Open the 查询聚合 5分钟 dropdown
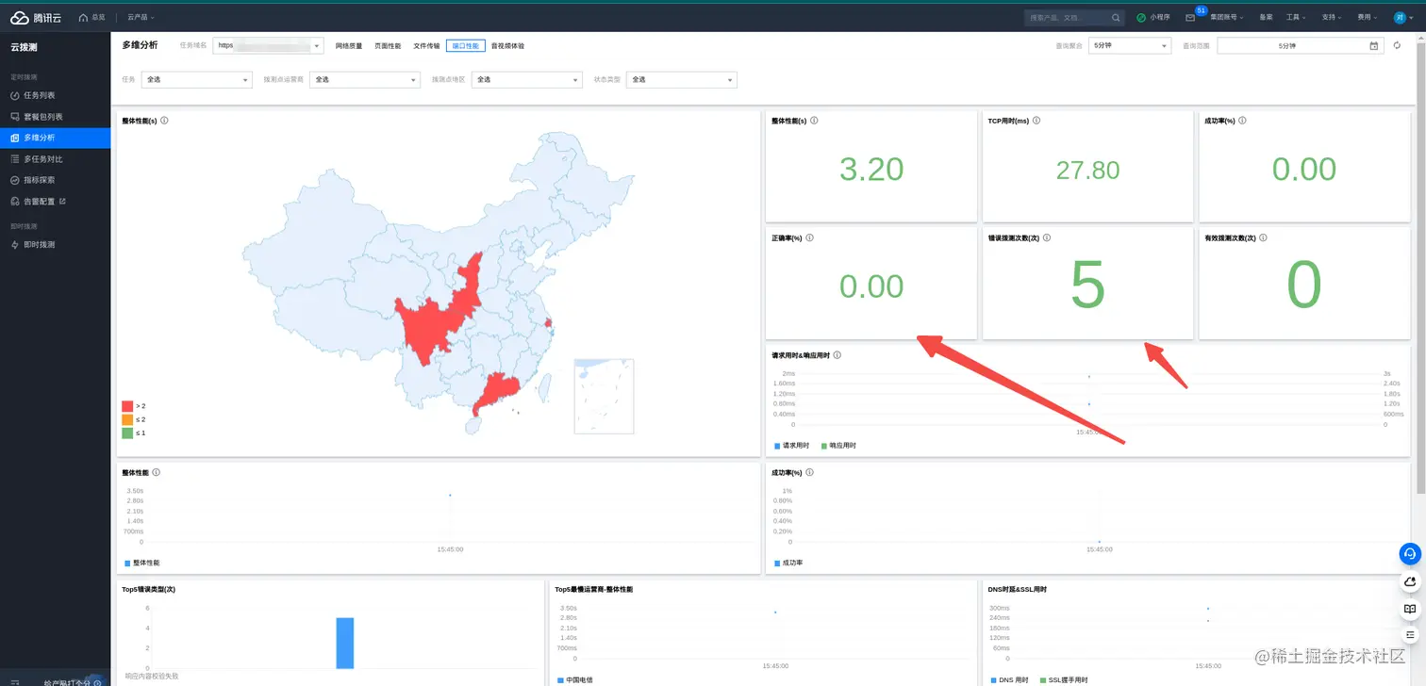1426x686 pixels. pyautogui.click(x=1130, y=45)
